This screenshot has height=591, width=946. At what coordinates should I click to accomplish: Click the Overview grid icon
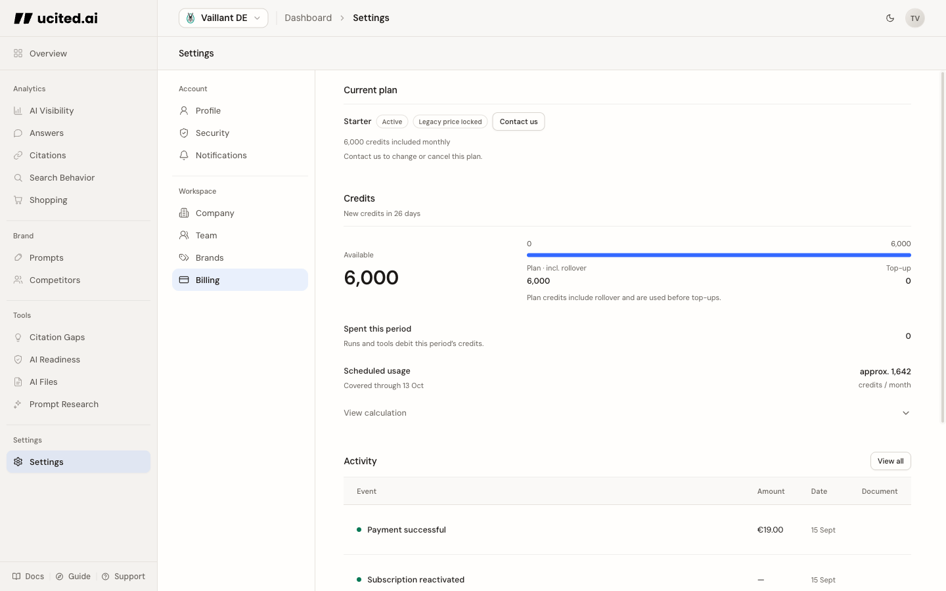click(18, 53)
